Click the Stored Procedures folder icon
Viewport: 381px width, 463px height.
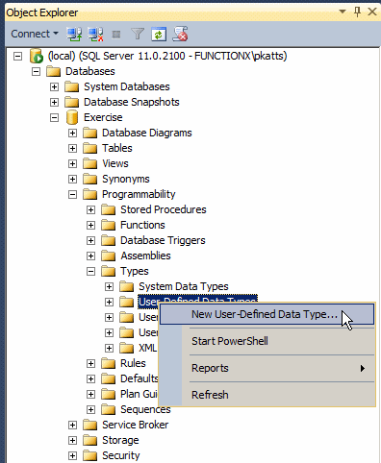point(108,209)
